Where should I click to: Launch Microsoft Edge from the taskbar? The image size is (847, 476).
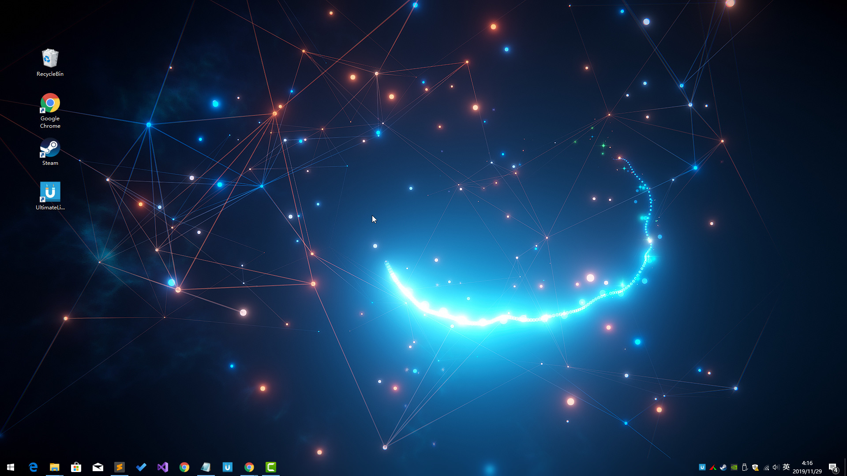pyautogui.click(x=33, y=467)
